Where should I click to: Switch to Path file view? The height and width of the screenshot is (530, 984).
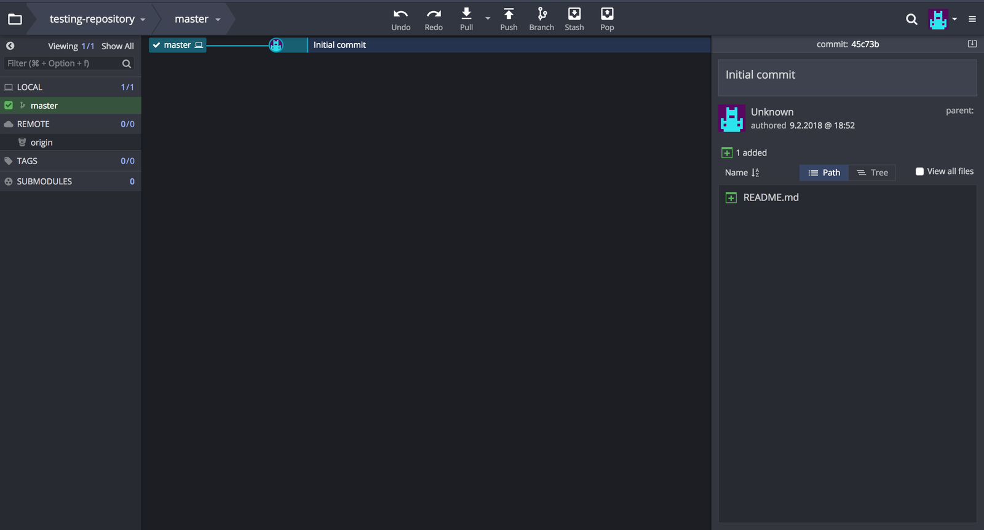(x=824, y=173)
